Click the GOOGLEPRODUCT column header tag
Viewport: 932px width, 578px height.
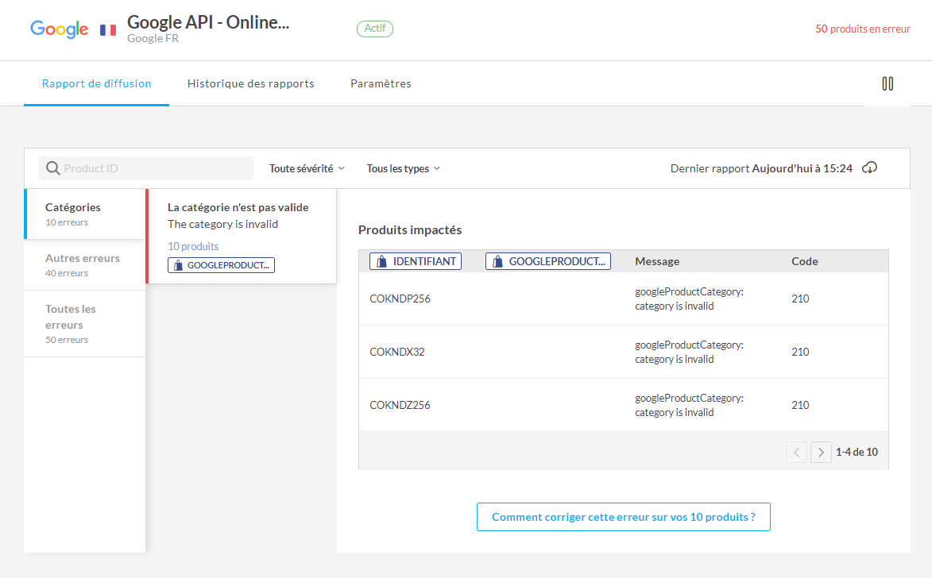click(548, 261)
